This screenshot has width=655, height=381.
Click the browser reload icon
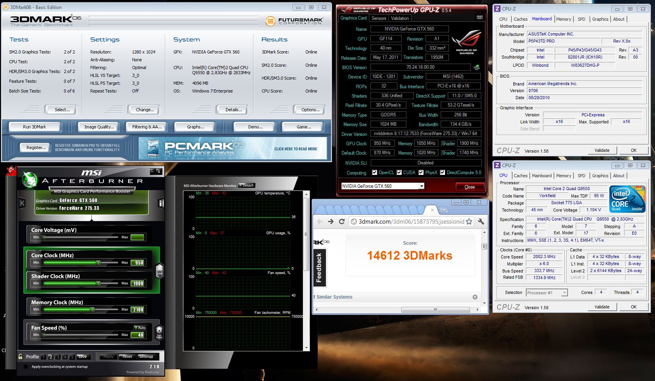(x=342, y=221)
